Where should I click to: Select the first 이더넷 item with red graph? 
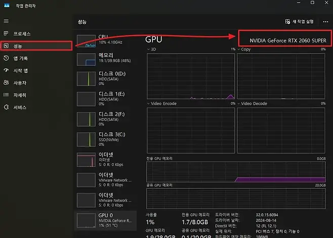tap(106, 160)
